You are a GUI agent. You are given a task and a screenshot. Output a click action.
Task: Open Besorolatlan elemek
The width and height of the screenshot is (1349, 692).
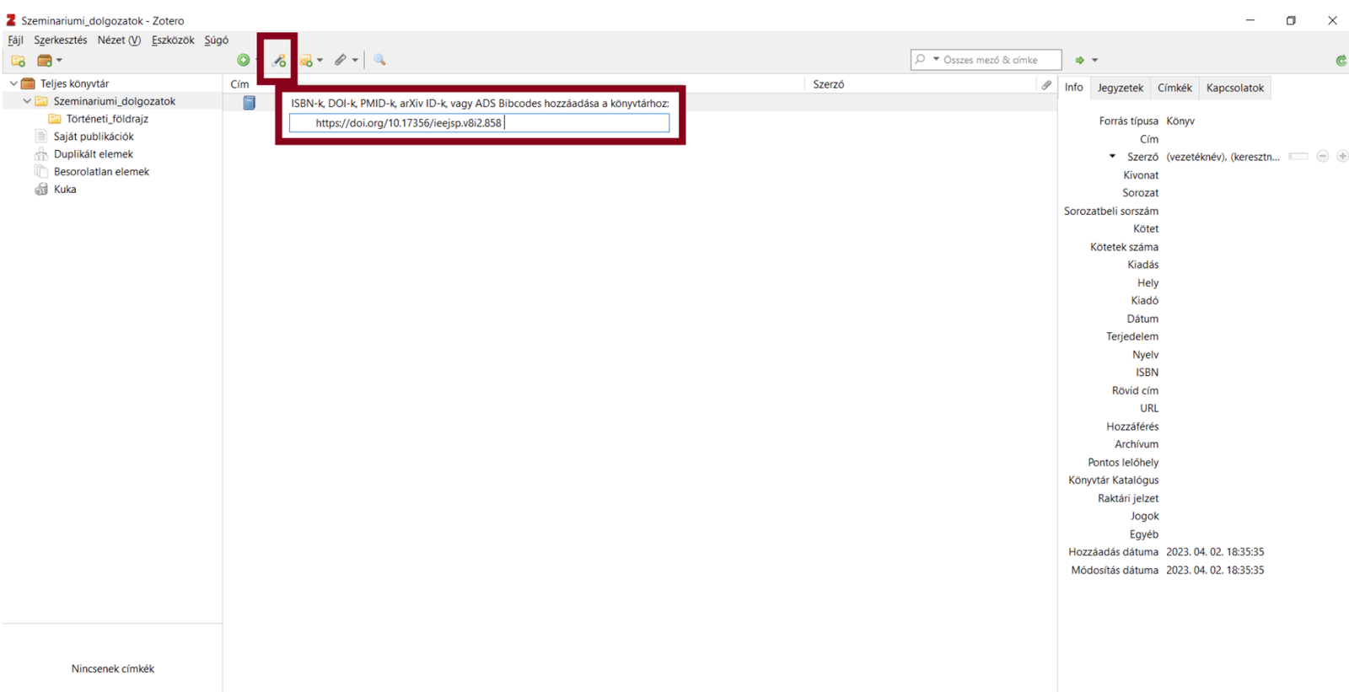101,172
